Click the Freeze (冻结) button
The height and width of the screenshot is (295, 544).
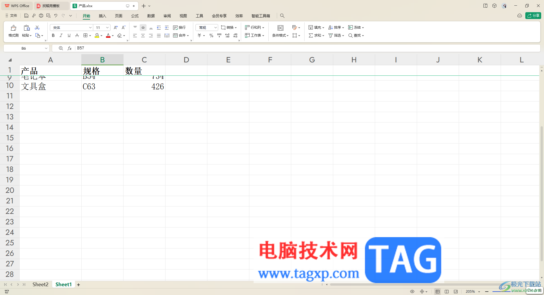tap(356, 28)
